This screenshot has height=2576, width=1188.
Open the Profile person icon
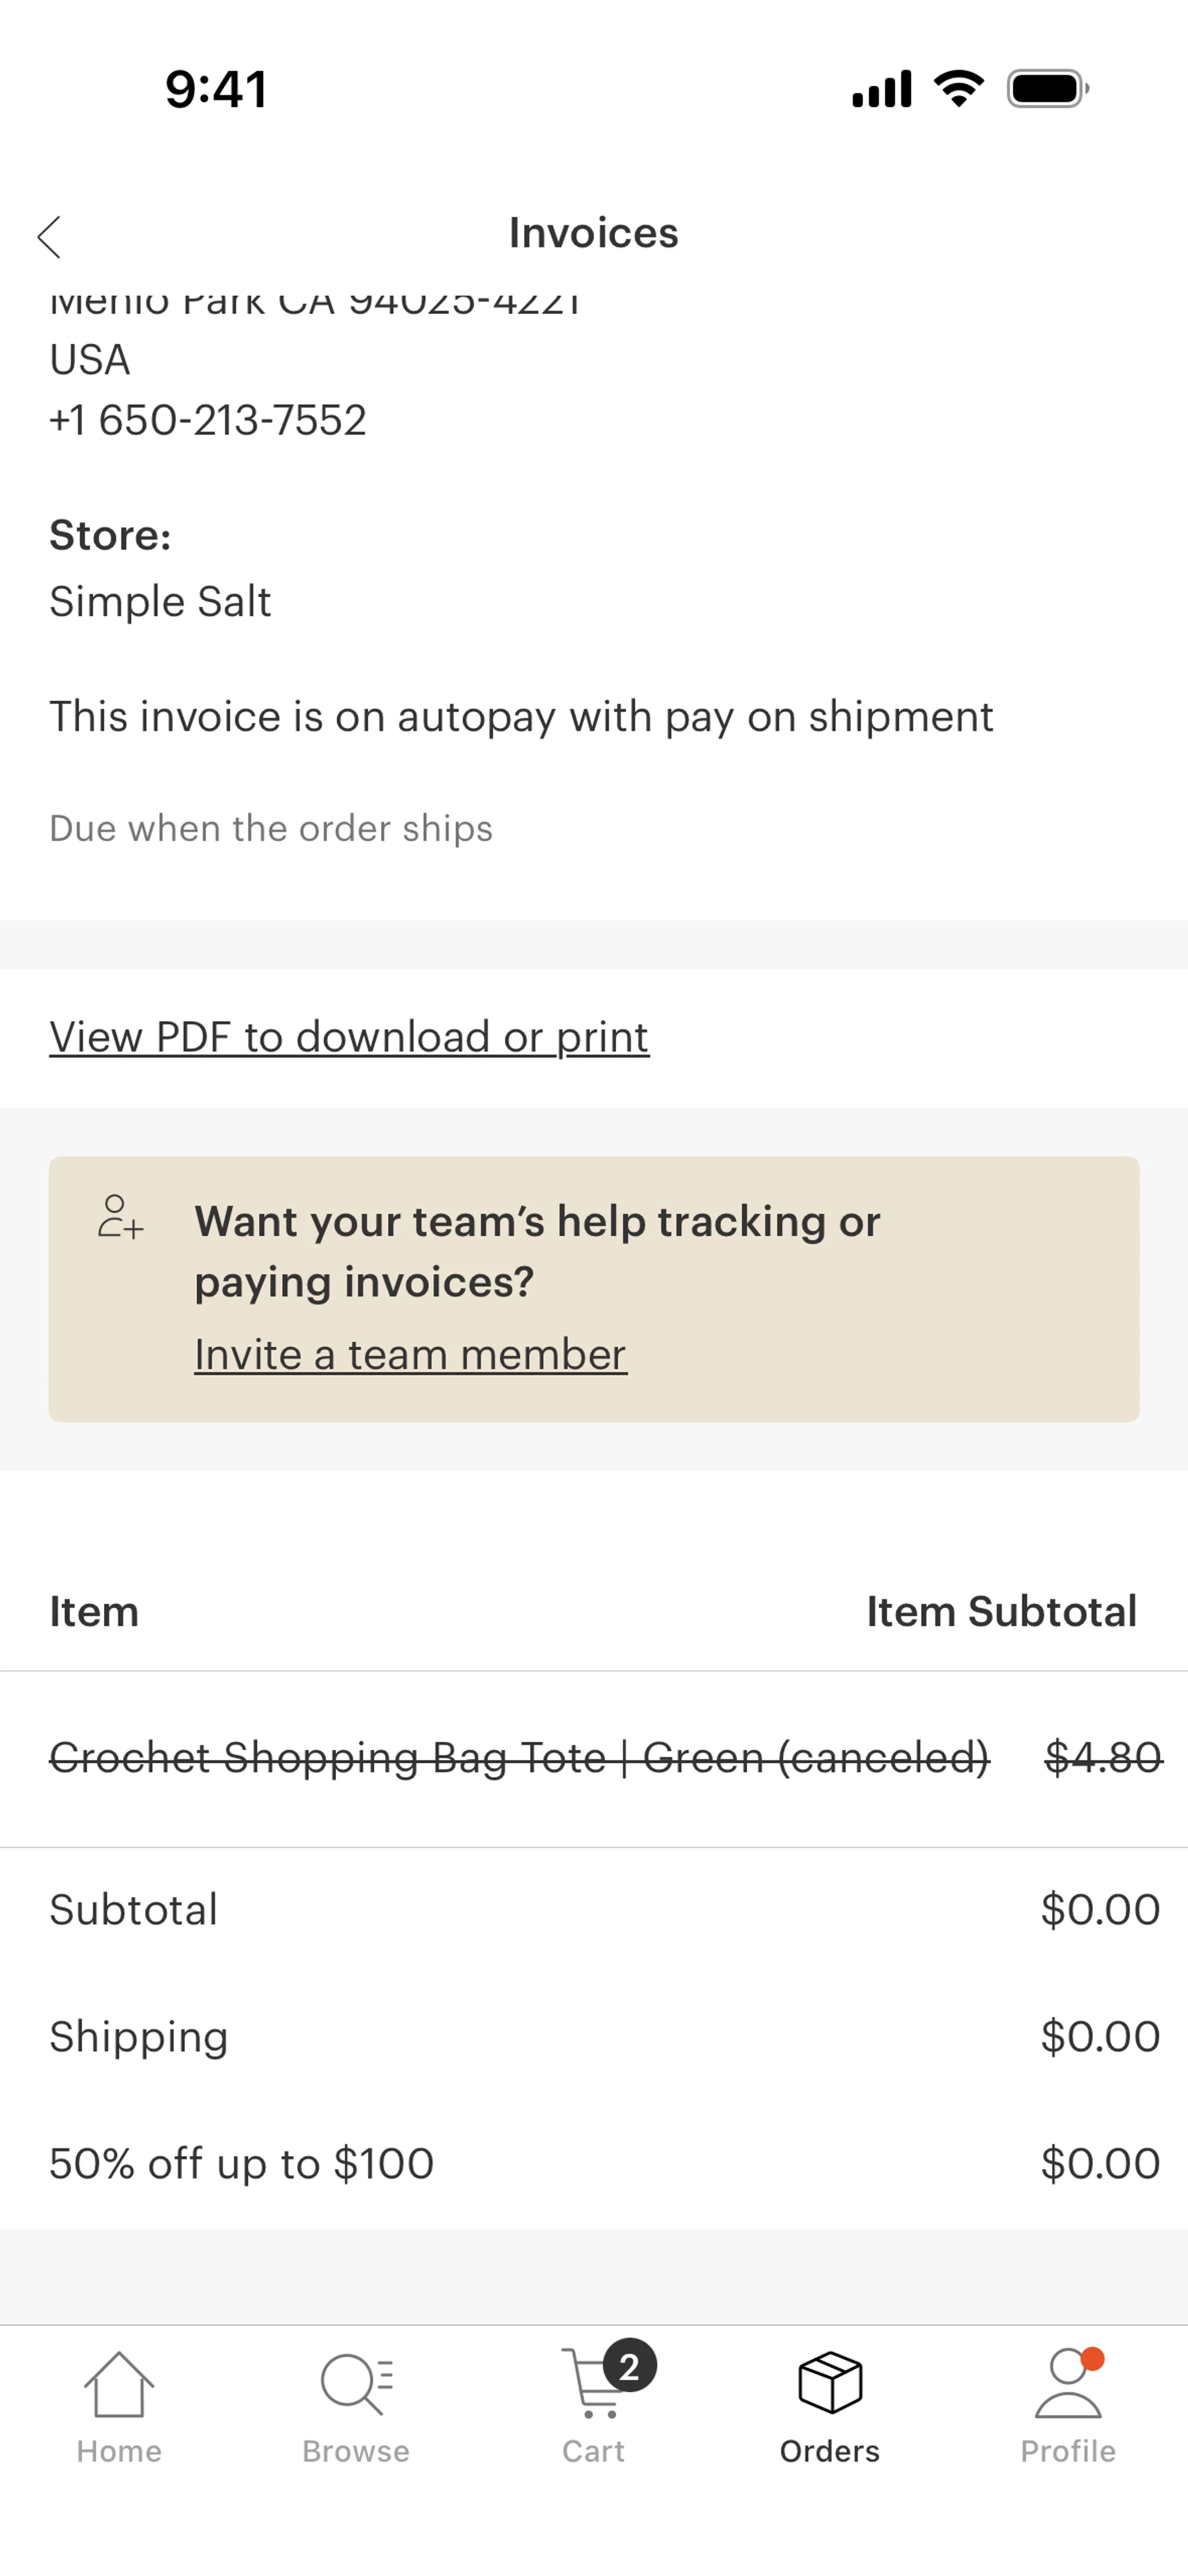(1067, 2385)
